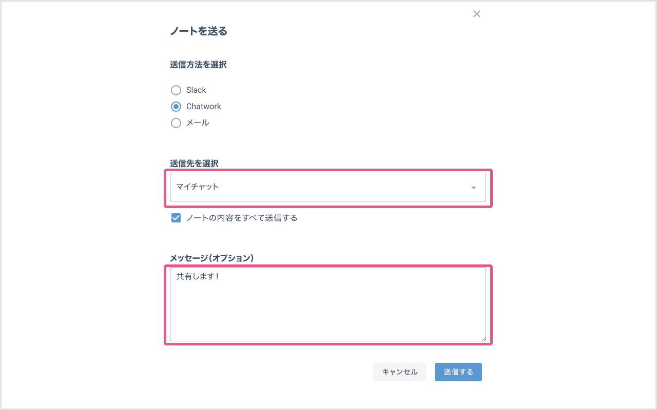
Task: Close the ノートを送る dialog with X
Action: click(477, 14)
